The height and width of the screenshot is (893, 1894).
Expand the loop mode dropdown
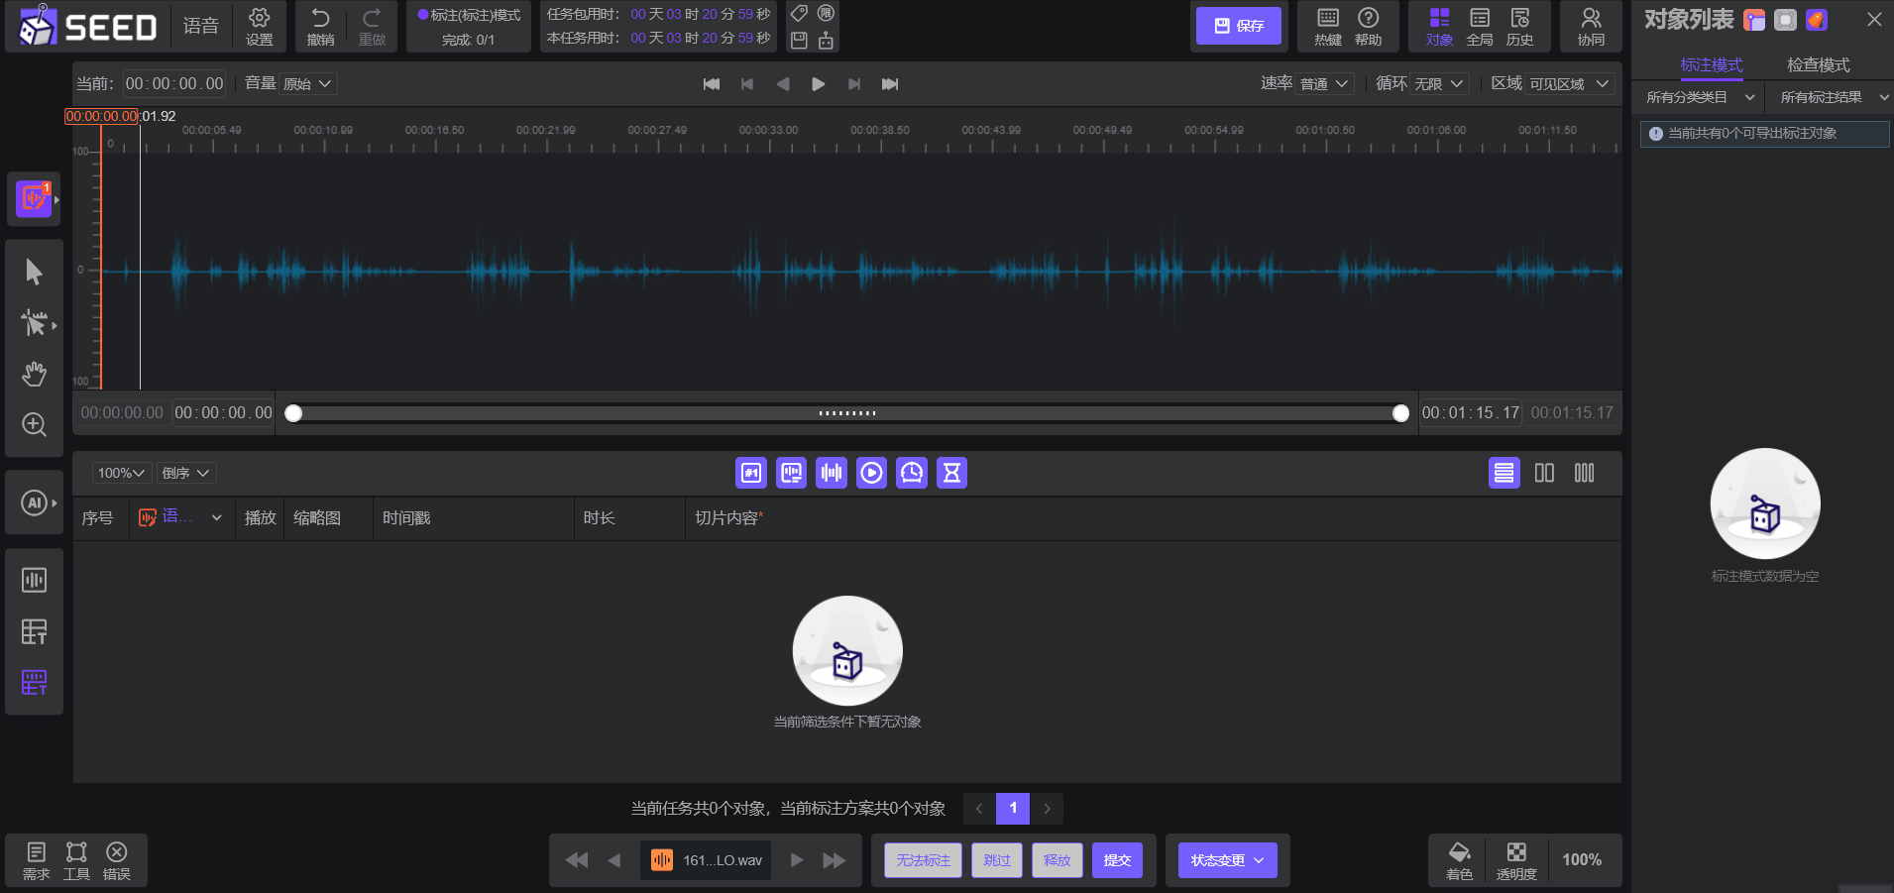coord(1439,84)
